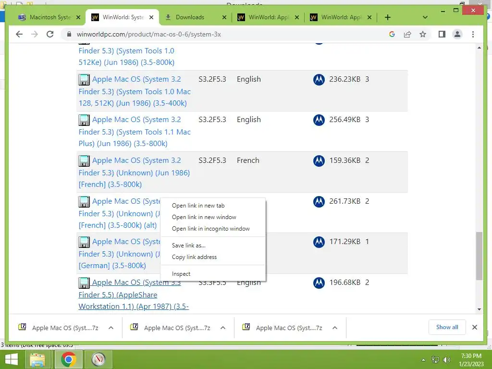Choose Inspect from the context menu
The image size is (492, 369).
(x=213, y=274)
